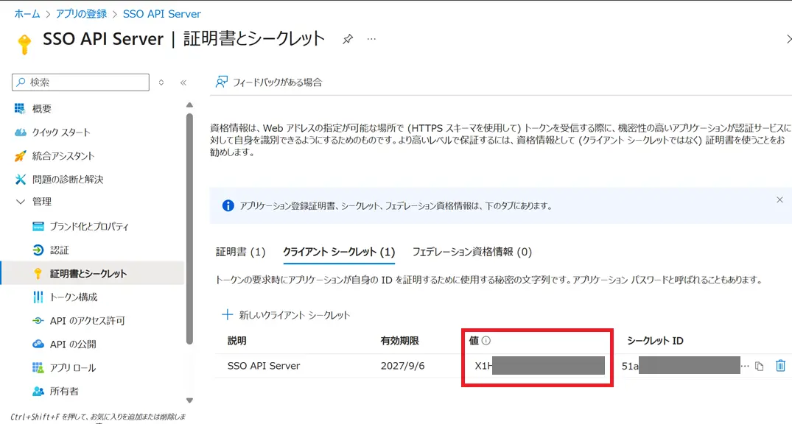The width and height of the screenshot is (792, 424).
Task: Collapse the sidebar with double chevron
Action: click(x=183, y=82)
